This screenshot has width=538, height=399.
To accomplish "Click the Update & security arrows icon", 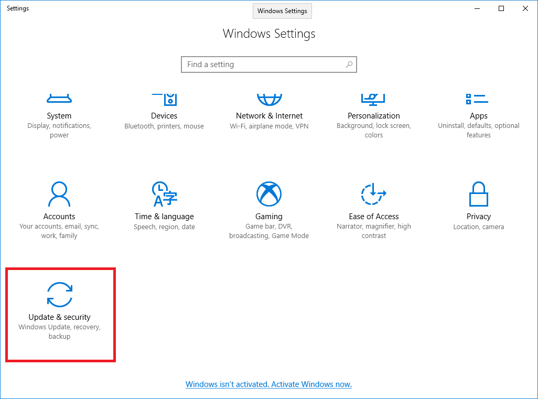I will (x=59, y=295).
